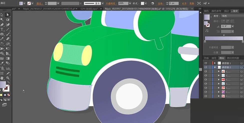This screenshot has width=244, height=123.
Task: Select the Type tool
Action: pos(2,30)
